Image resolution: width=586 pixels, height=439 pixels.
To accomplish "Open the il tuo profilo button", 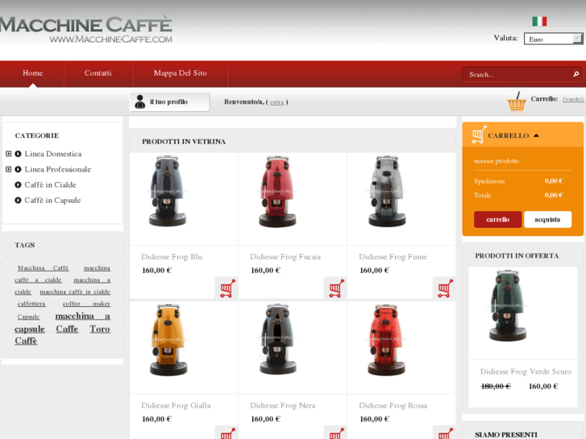I will (169, 101).
